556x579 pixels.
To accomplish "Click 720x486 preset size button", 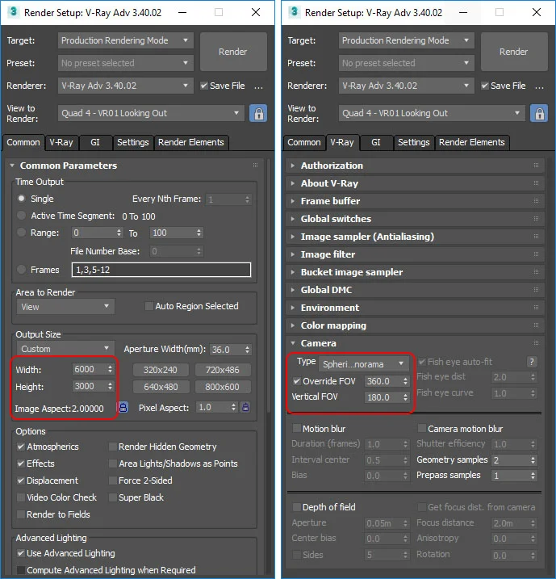I will (223, 370).
